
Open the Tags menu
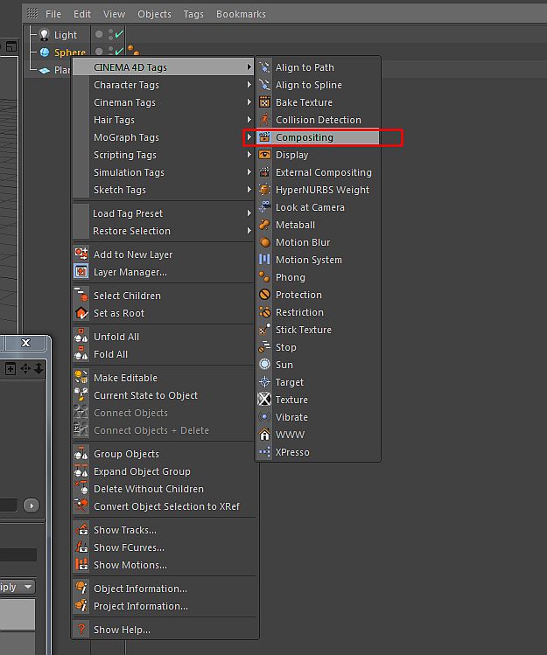(x=193, y=14)
